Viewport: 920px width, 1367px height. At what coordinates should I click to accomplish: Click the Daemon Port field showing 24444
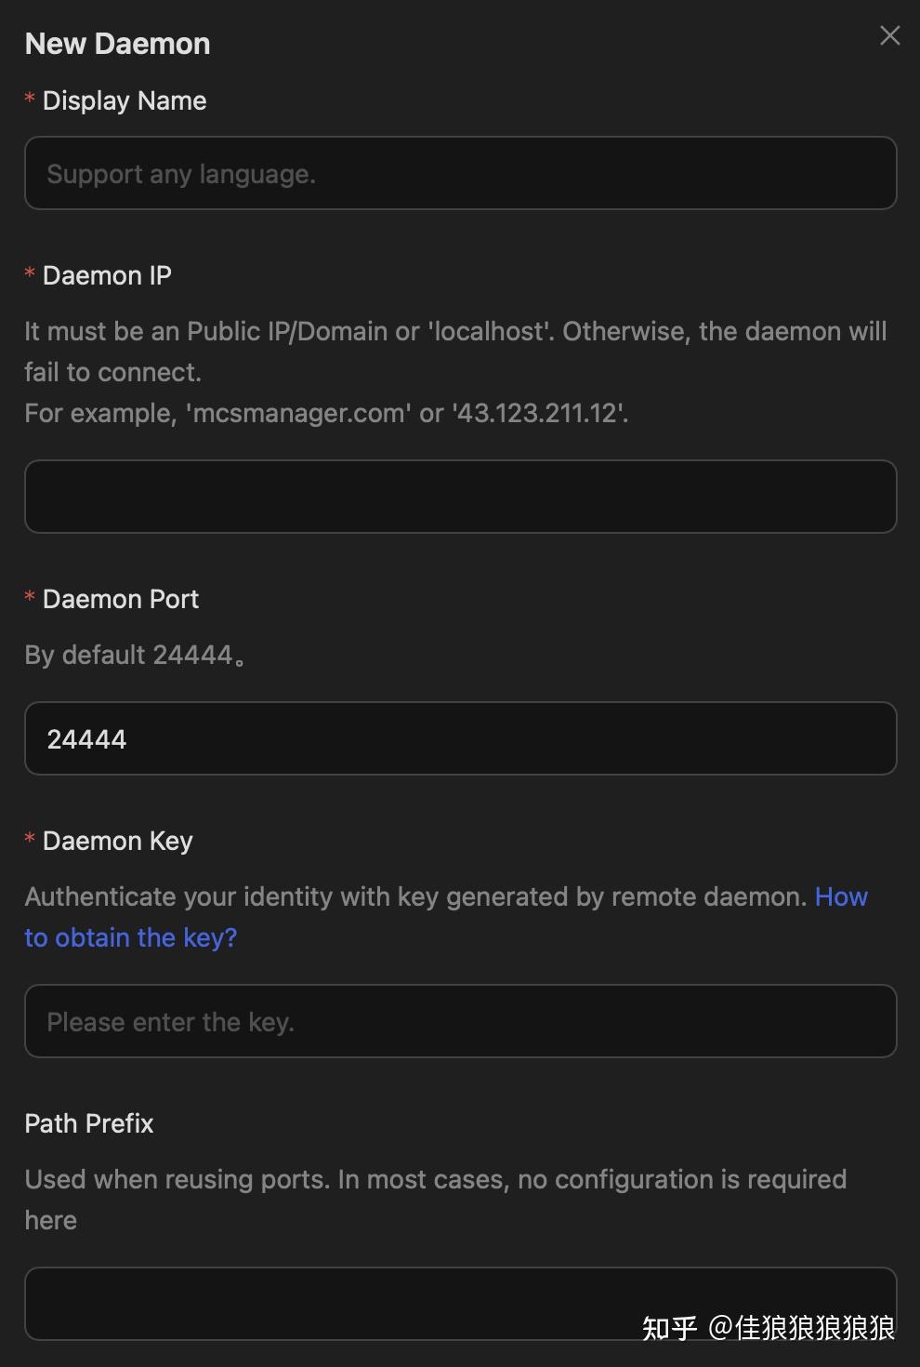[x=460, y=739]
